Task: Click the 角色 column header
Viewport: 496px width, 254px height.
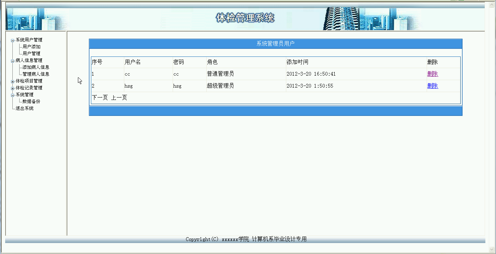Action: tap(212, 62)
